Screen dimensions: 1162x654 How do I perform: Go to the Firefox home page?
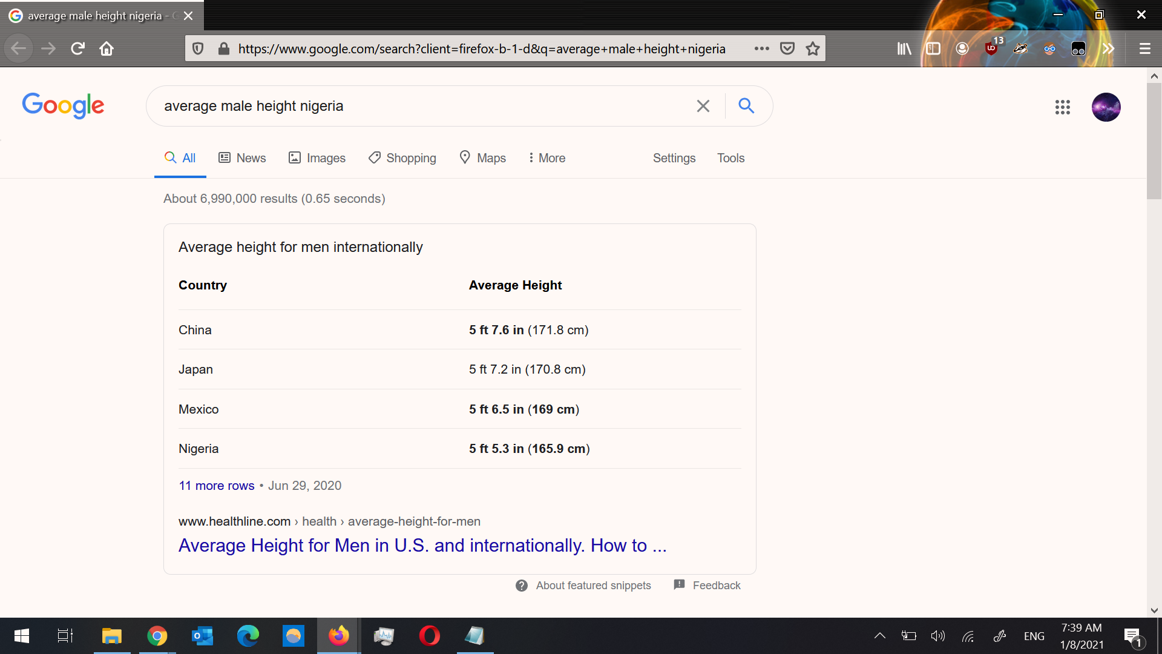107,48
